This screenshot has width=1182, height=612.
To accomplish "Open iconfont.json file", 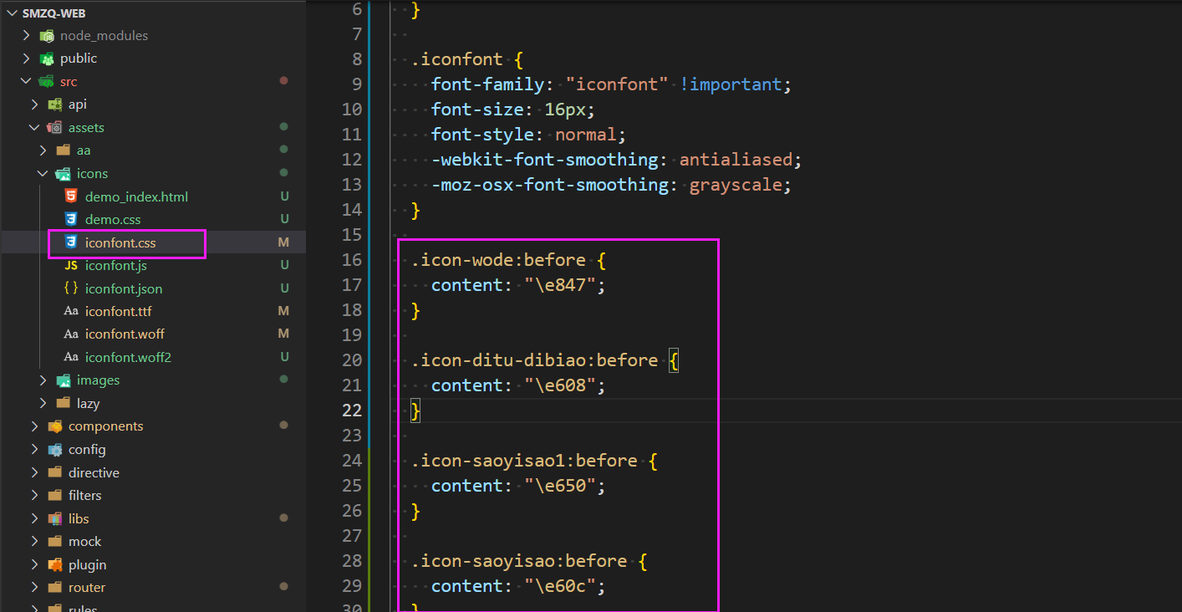I will click(x=124, y=289).
